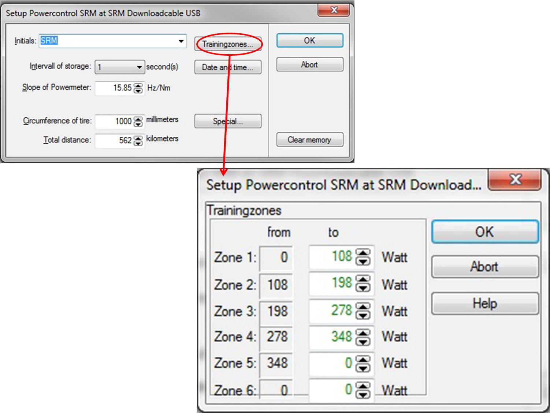Open the Intervall of storage dropdown
This screenshot has width=550, height=413.
click(139, 67)
